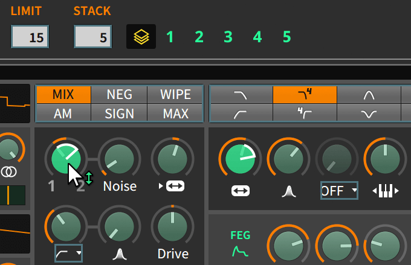Click the LIMIT value field showing 15
This screenshot has height=265, width=411.
click(30, 37)
